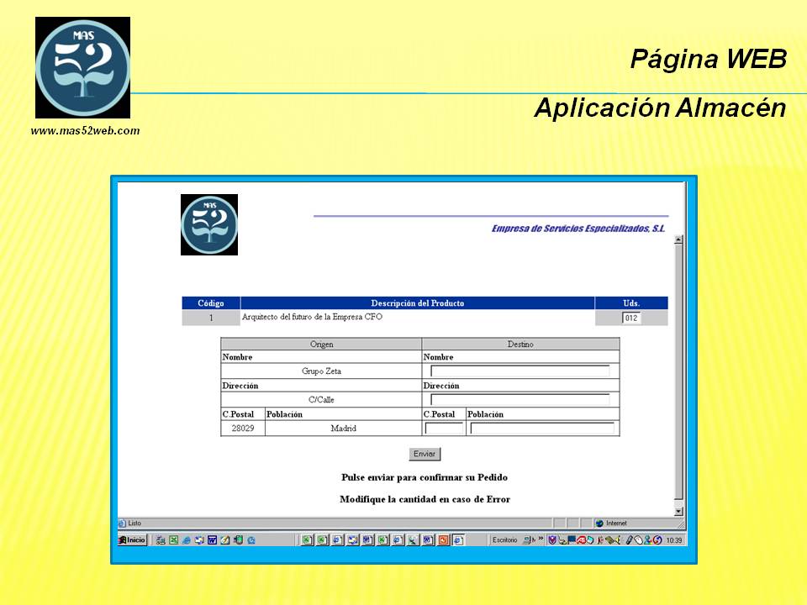Open Excel from the quick launch bar
Screen dimensions: 807x605
tap(174, 540)
